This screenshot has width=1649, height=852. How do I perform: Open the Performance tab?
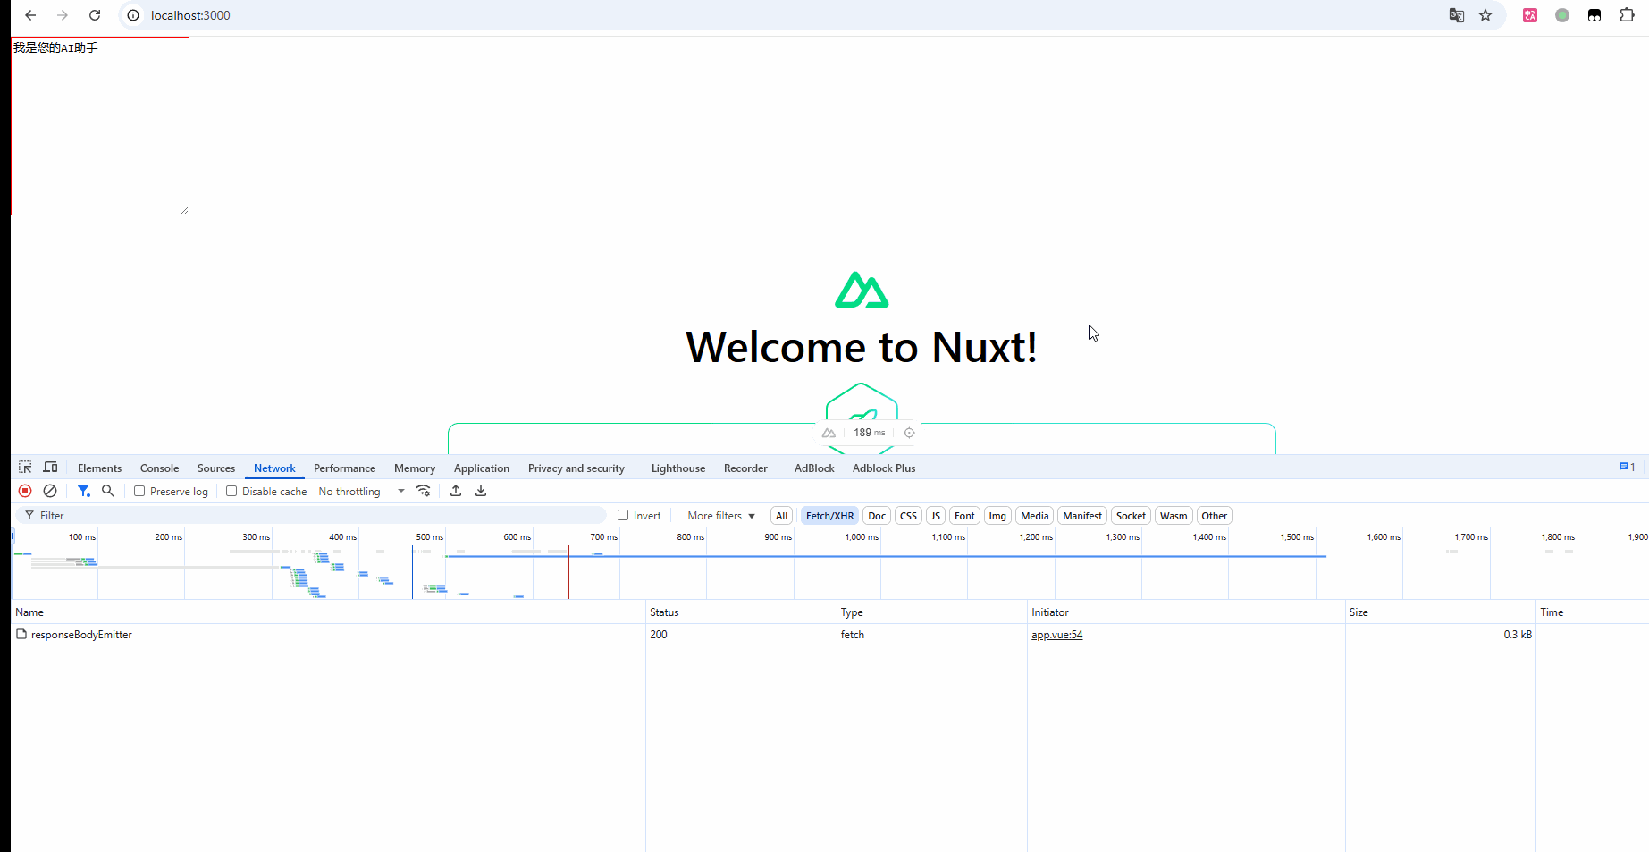tap(344, 468)
